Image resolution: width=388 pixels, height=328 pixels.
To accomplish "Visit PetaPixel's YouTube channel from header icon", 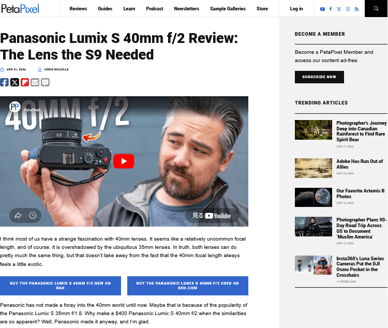I will click(x=322, y=9).
